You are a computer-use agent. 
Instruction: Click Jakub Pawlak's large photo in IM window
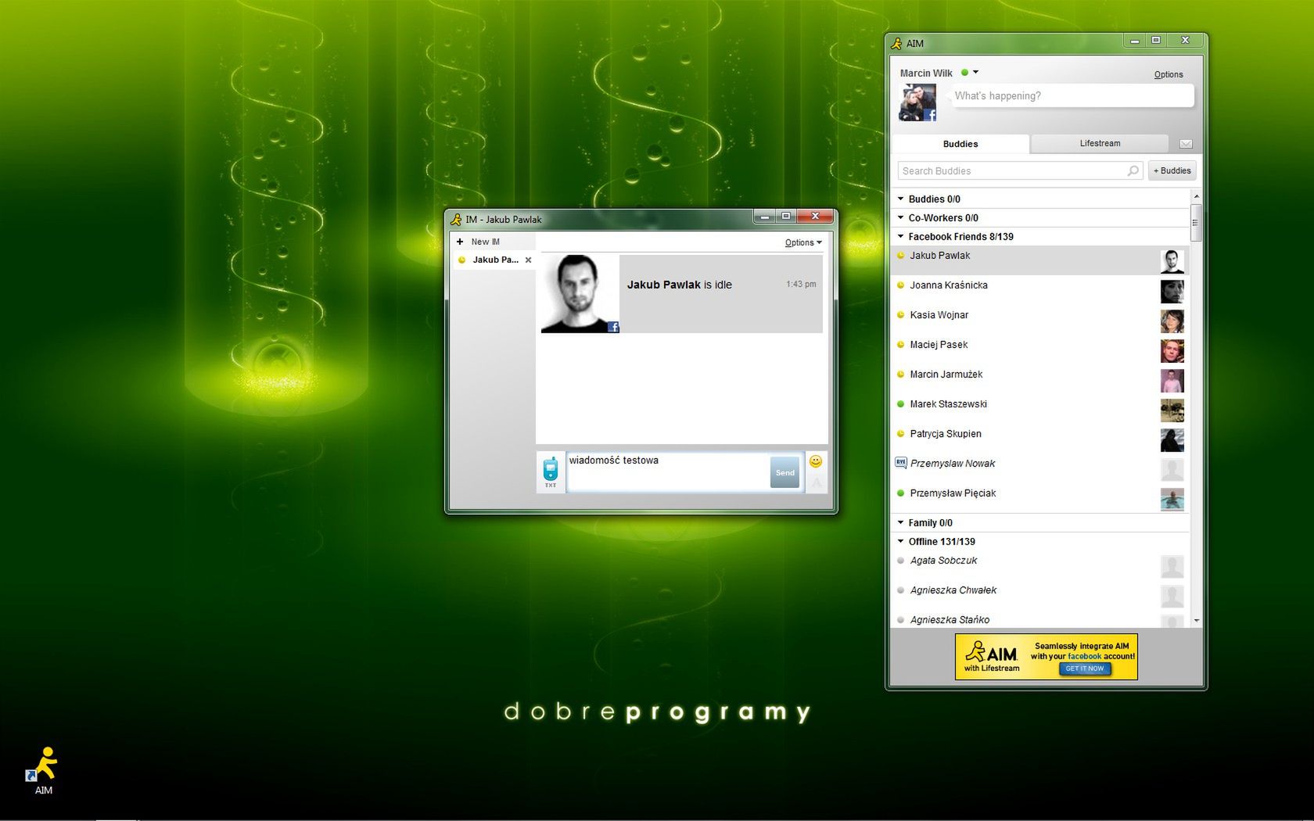[x=580, y=294]
